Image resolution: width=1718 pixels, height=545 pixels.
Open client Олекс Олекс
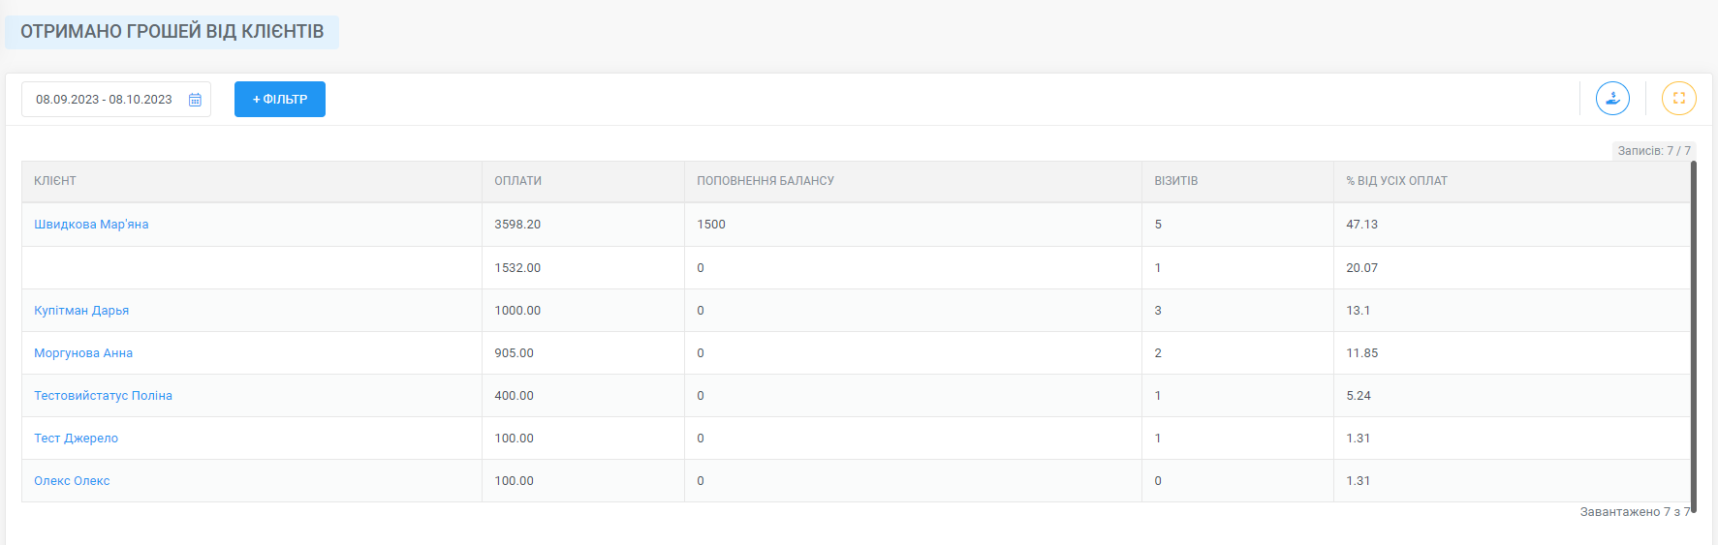72,480
